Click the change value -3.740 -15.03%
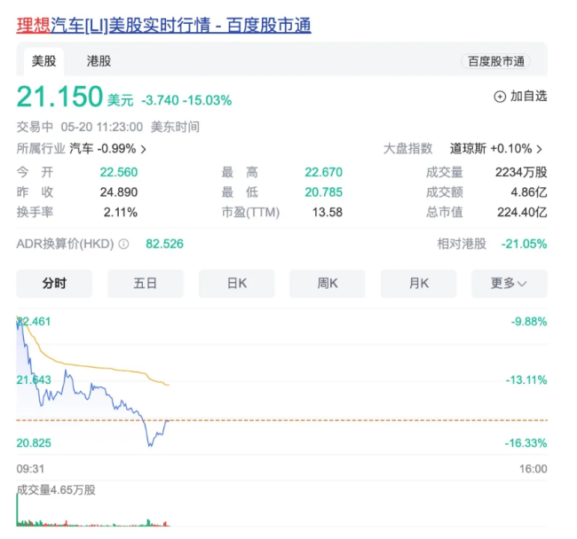 [x=186, y=100]
